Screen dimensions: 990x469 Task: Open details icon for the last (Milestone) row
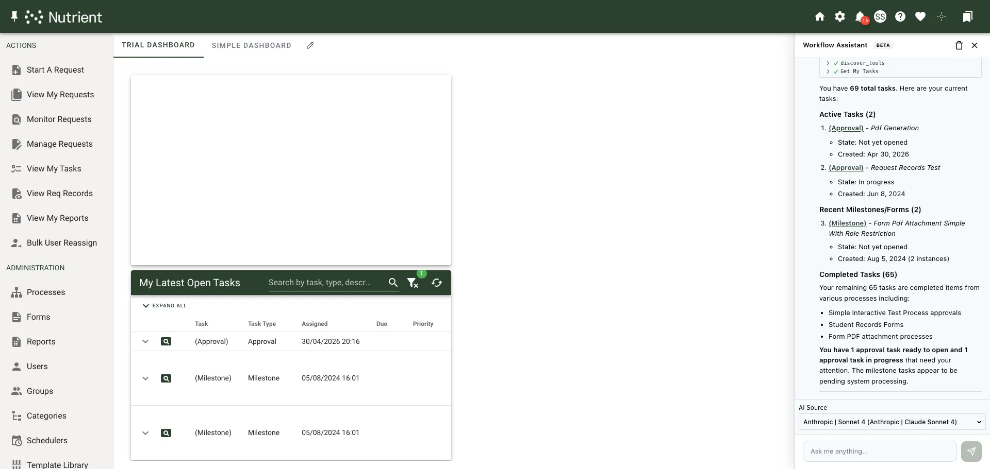click(x=166, y=433)
